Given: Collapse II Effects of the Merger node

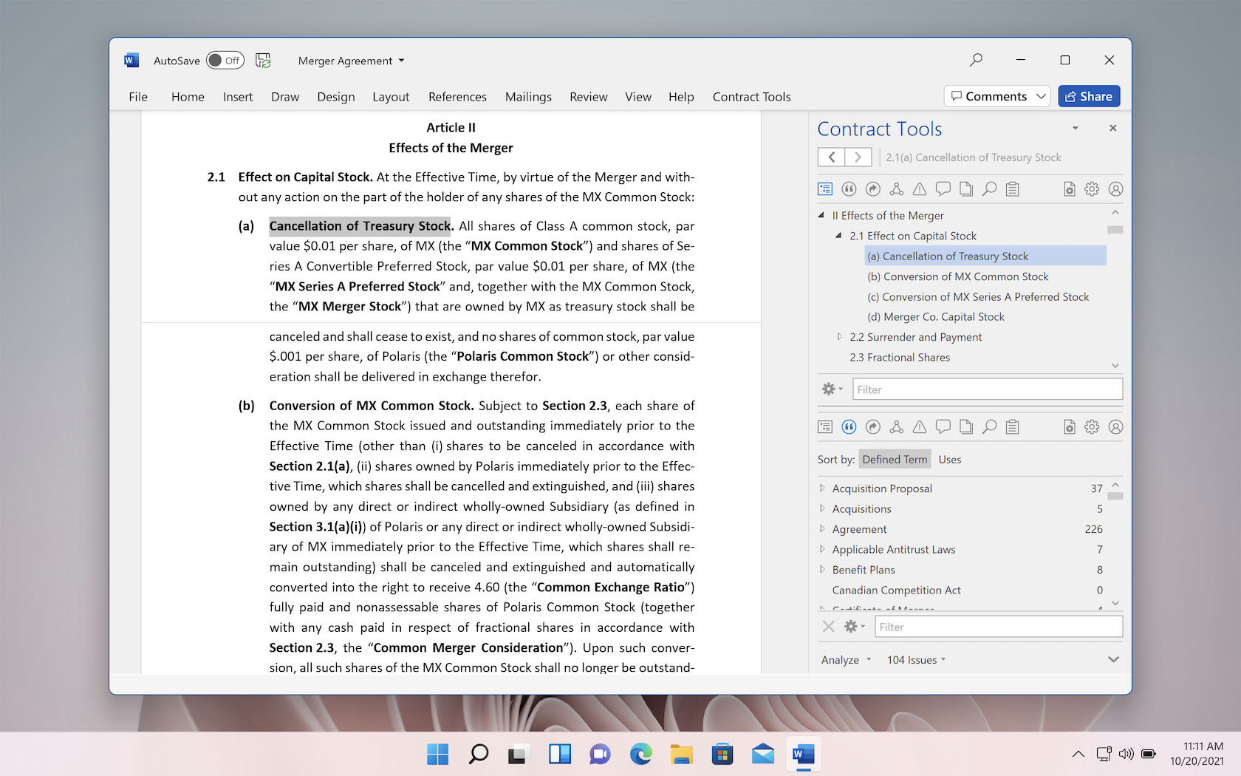Looking at the screenshot, I should pos(821,215).
